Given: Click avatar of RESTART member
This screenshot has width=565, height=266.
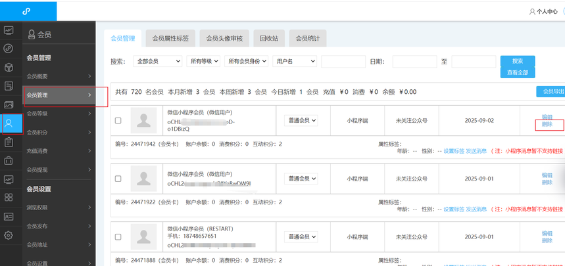Looking at the screenshot, I should [144, 237].
